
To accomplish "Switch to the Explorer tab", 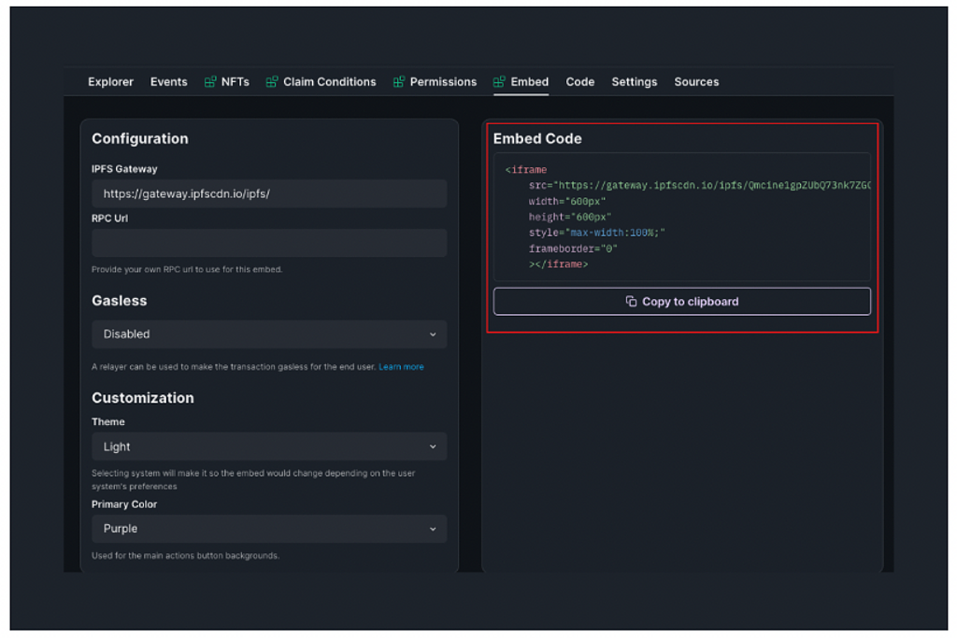I will click(x=110, y=82).
